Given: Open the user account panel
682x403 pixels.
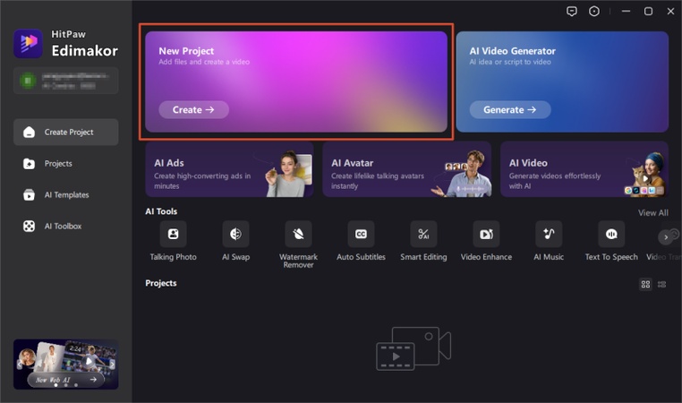Looking at the screenshot, I should [x=66, y=81].
